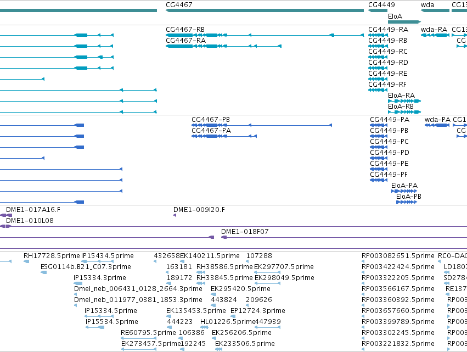
Task: Click EST RH33845.5prime
Action: tap(201, 283)
